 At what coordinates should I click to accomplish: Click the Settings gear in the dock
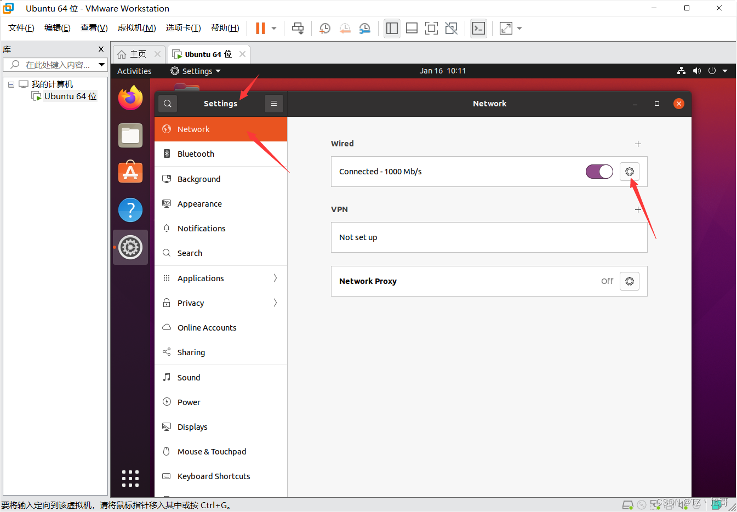pos(130,247)
